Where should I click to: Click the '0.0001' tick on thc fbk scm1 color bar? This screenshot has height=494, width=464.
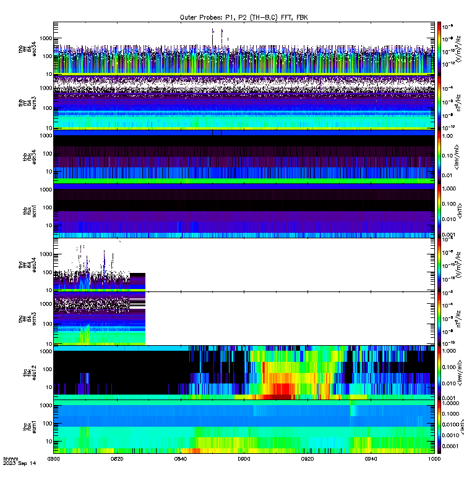pos(451,446)
